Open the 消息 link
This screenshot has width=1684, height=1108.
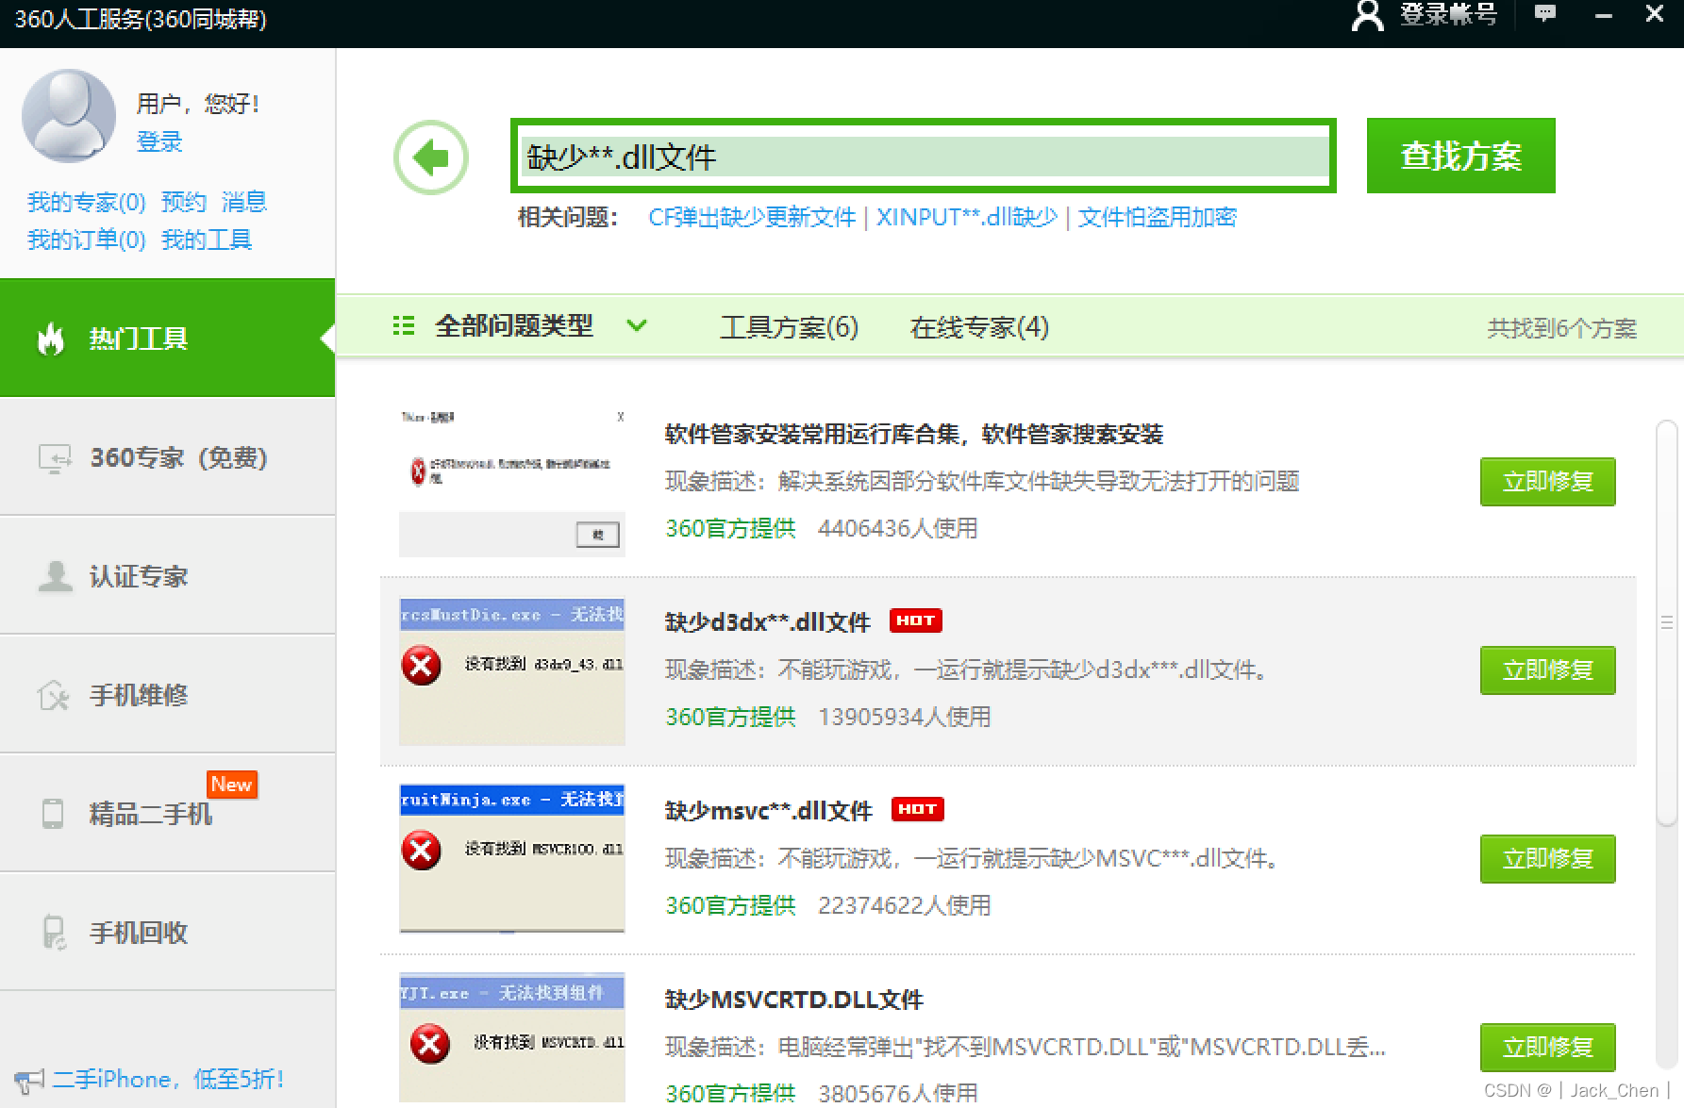click(244, 202)
